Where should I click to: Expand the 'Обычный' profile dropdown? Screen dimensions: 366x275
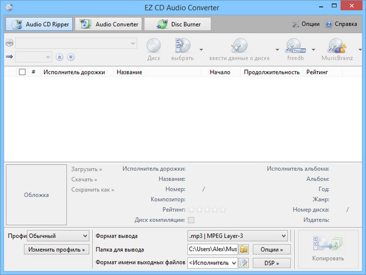[x=58, y=236]
